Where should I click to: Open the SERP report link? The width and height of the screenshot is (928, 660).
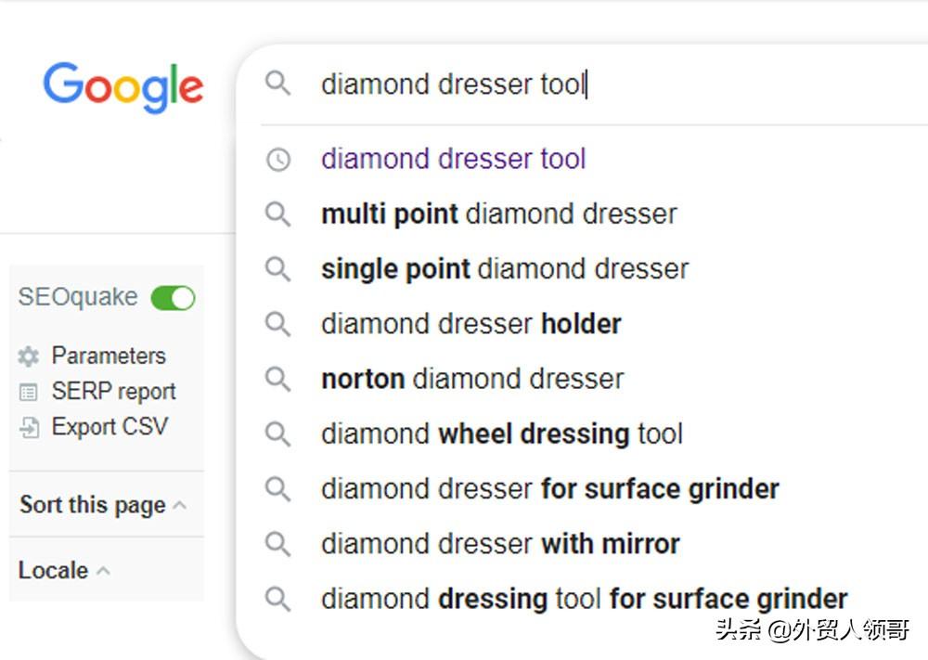[x=113, y=392]
